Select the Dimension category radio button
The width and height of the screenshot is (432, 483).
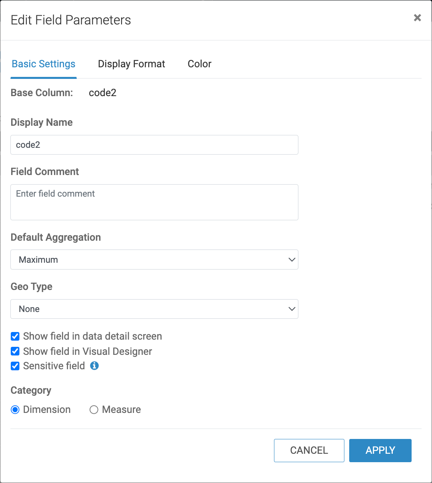(15, 409)
